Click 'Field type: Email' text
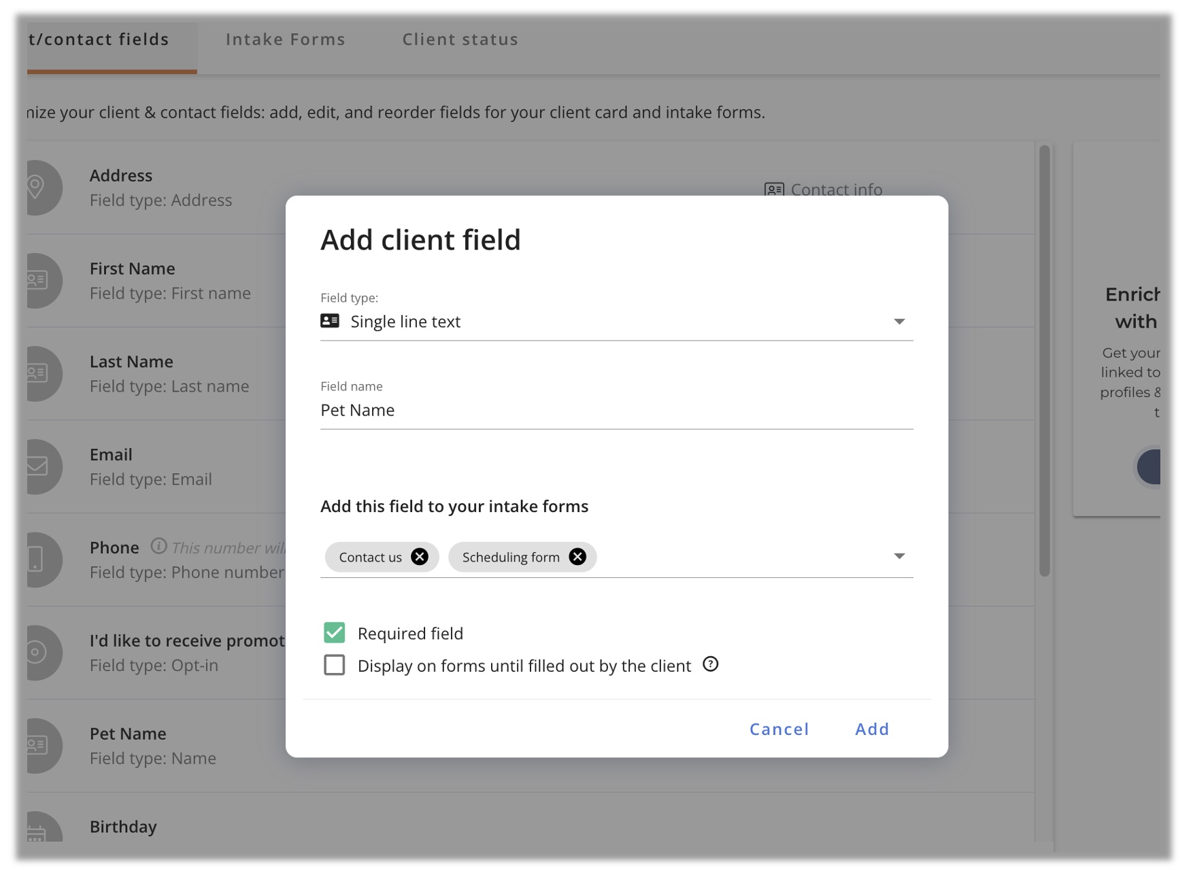This screenshot has height=873, width=1193. click(x=151, y=479)
